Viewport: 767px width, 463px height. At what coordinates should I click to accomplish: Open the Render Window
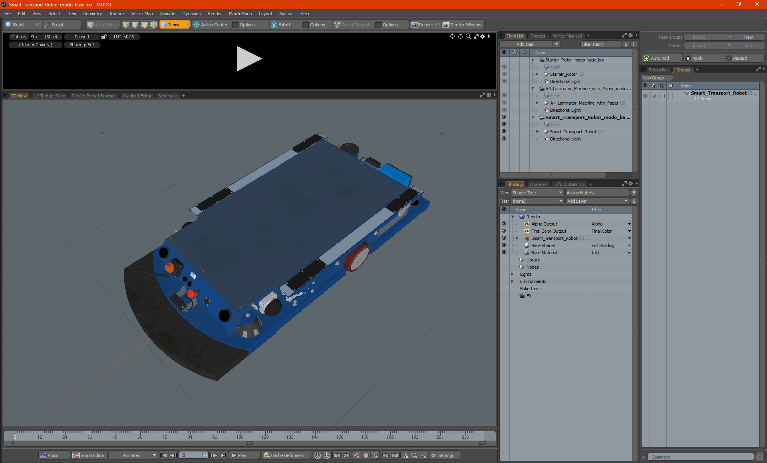pyautogui.click(x=463, y=25)
